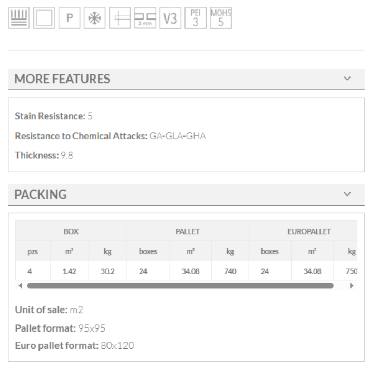Click the scrollbar right arrow
The height and width of the screenshot is (369, 369).
352,285
